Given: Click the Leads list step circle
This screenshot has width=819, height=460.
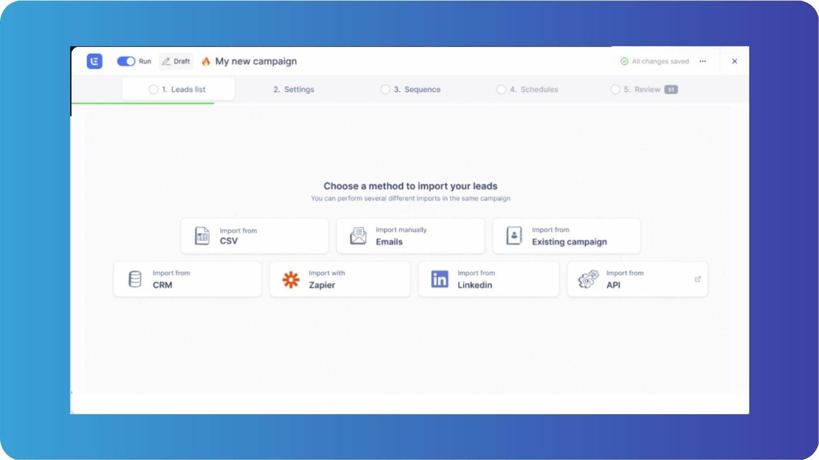Looking at the screenshot, I should (153, 90).
